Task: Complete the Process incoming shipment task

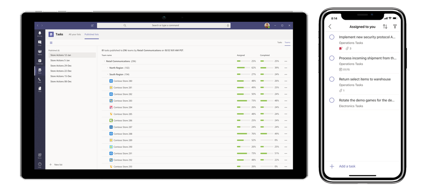Action: pos(332,58)
